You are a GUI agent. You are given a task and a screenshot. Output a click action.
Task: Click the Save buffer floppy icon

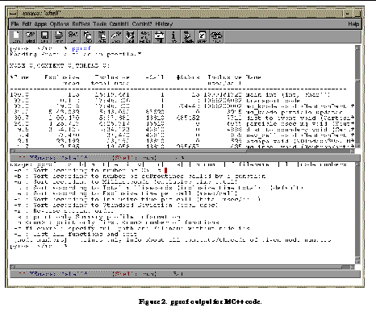44,36
